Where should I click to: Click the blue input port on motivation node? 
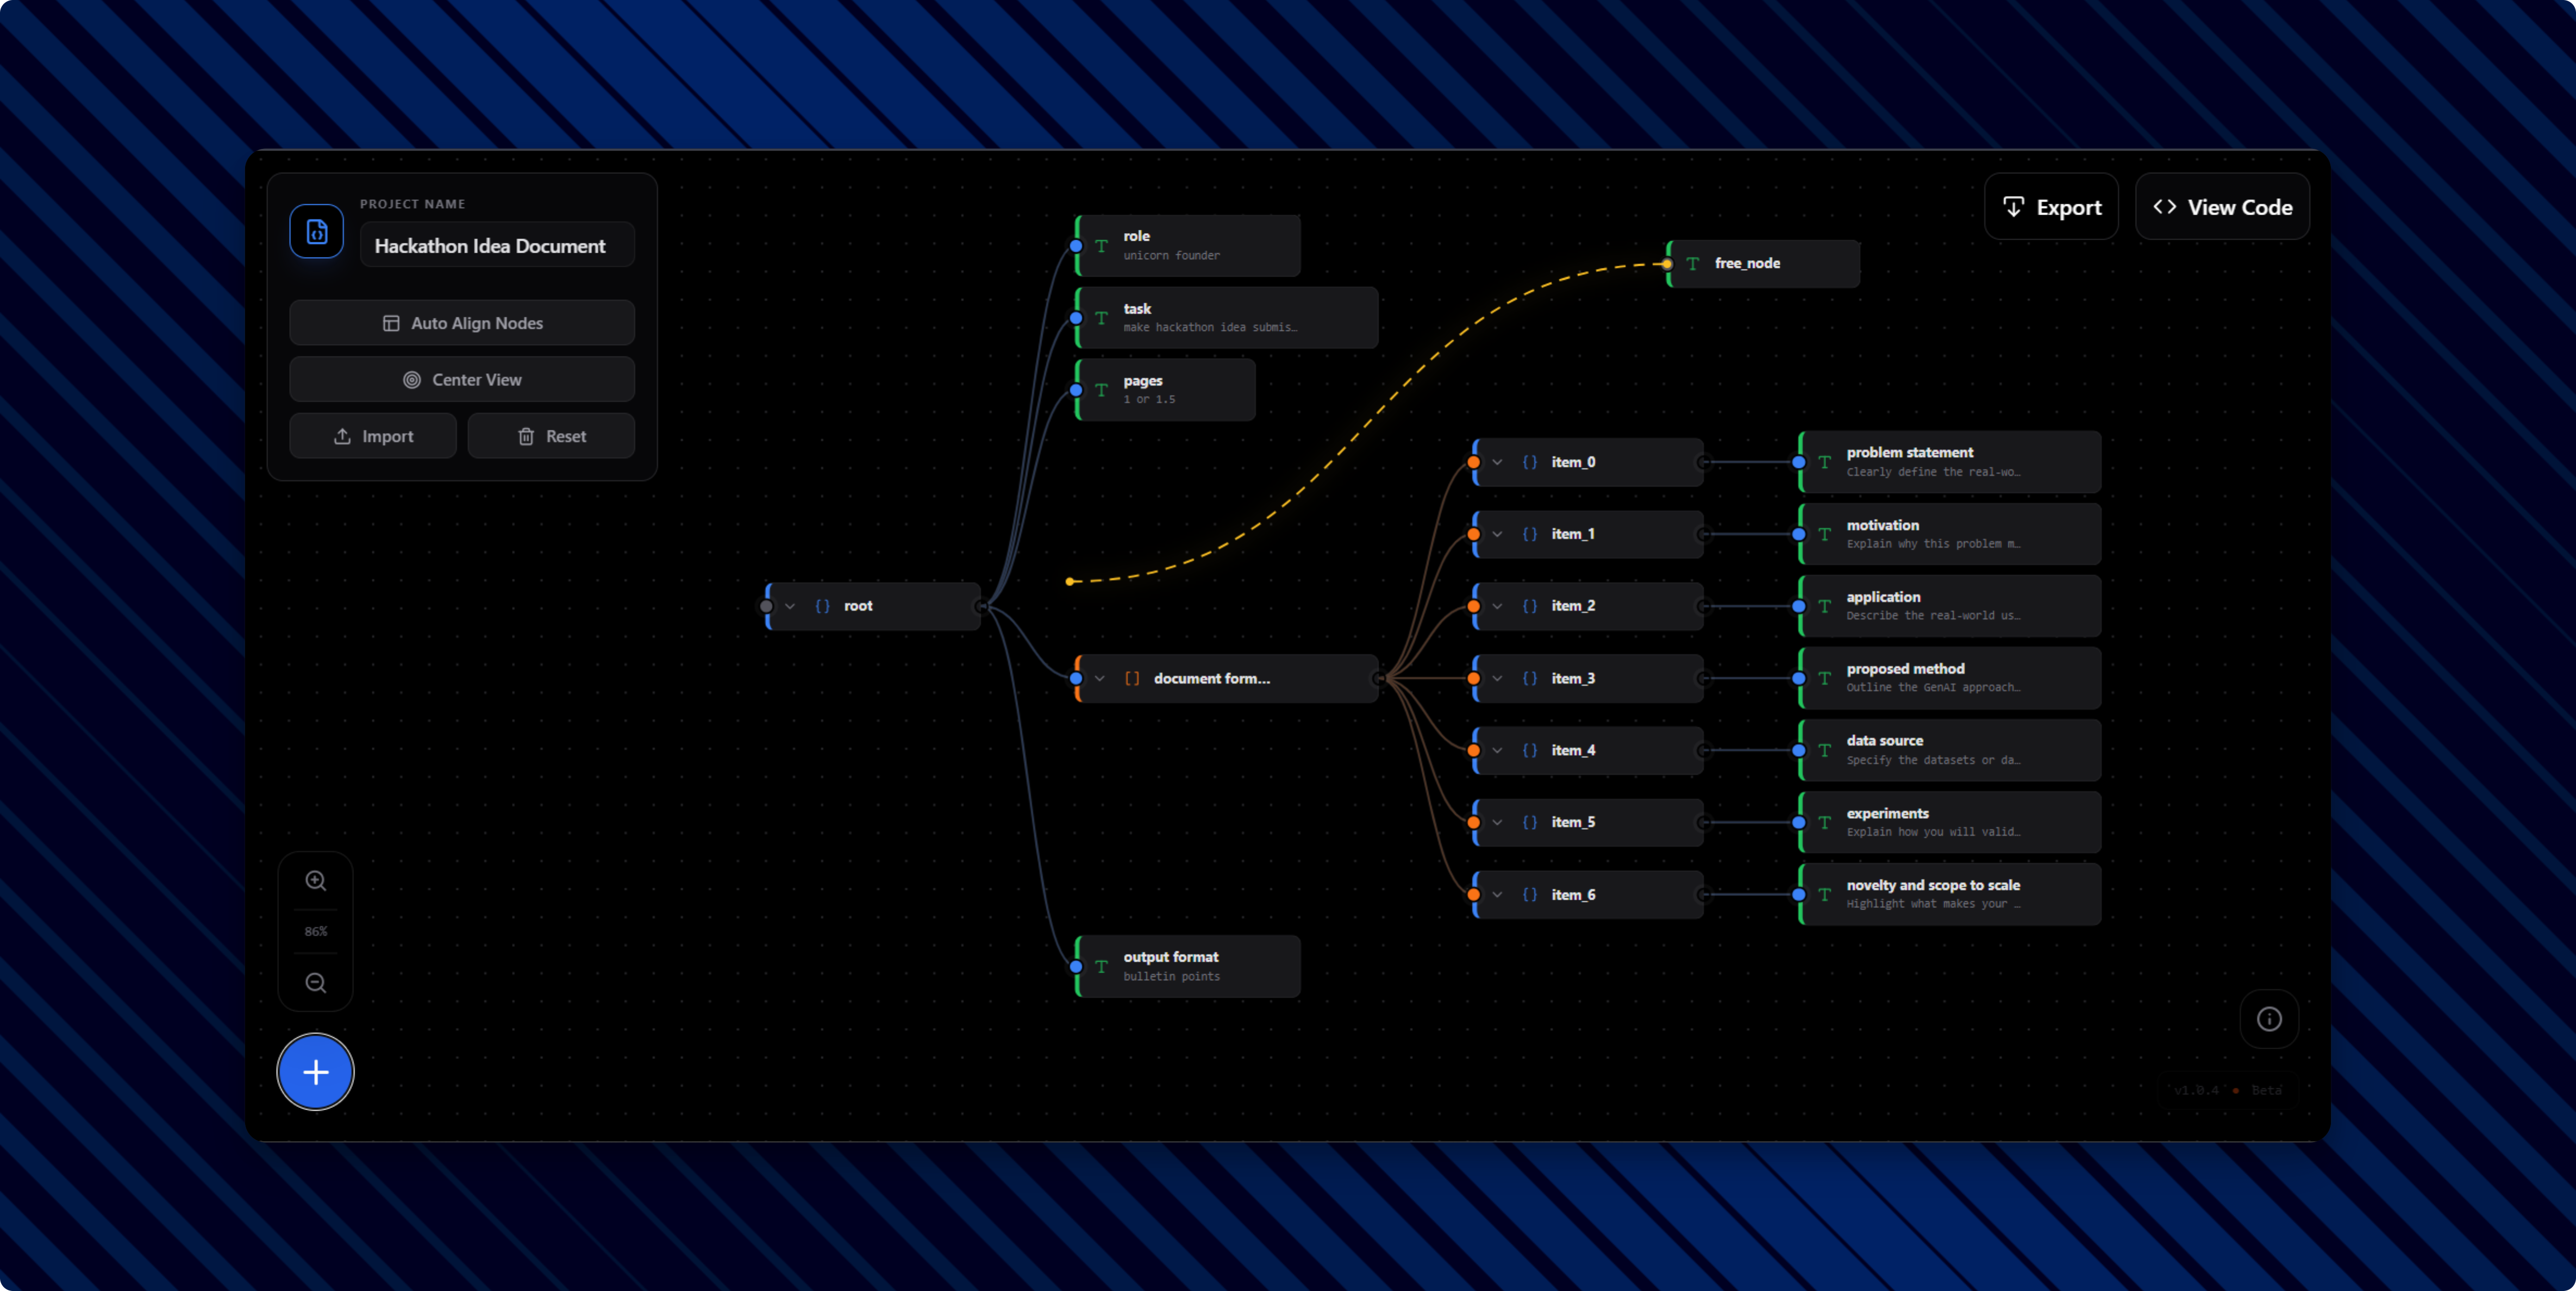[x=1799, y=534]
